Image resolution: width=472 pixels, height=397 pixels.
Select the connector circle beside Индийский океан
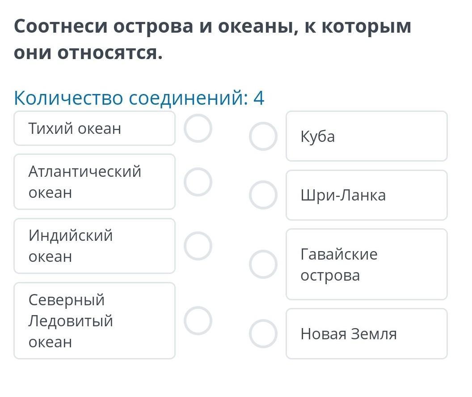(x=198, y=246)
